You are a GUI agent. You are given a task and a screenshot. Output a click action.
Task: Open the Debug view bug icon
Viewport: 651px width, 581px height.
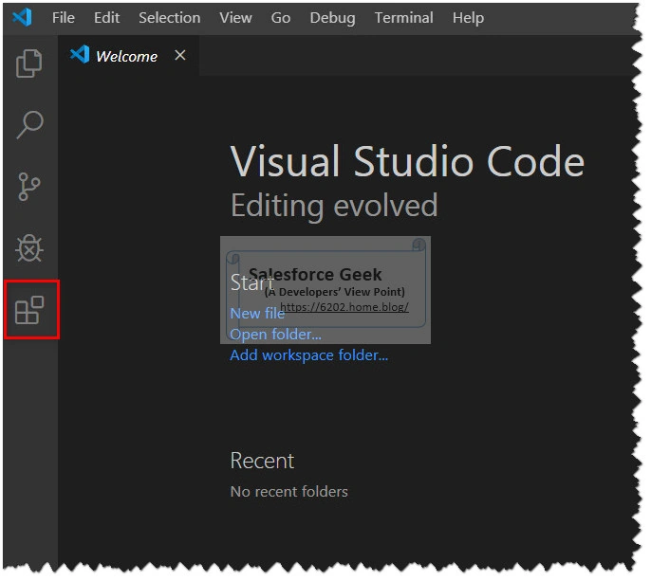(29, 248)
